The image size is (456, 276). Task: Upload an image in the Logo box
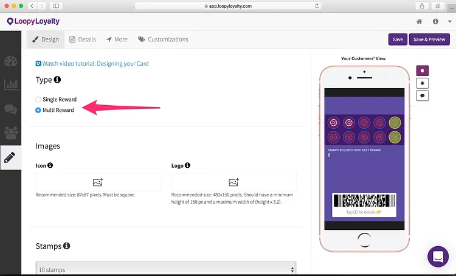(x=234, y=182)
